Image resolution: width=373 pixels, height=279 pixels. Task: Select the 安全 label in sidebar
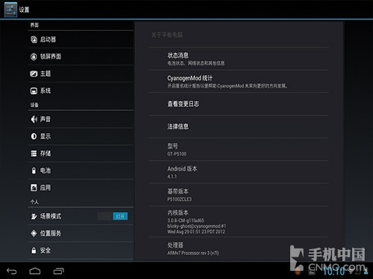click(46, 251)
